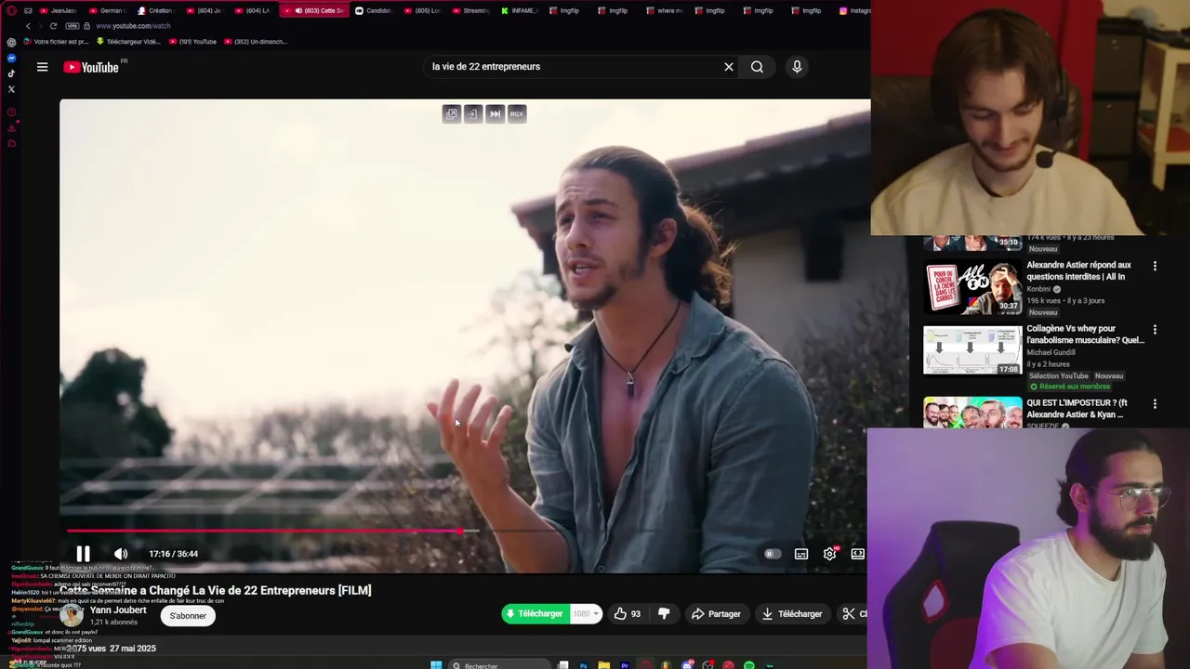This screenshot has width=1190, height=669.
Task: Open X in the Opera sidebar
Action: pos(11,89)
